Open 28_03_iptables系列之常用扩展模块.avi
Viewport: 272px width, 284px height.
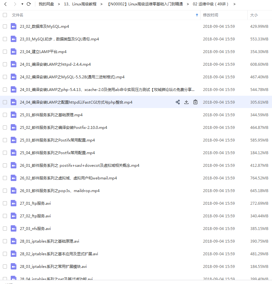(53, 266)
